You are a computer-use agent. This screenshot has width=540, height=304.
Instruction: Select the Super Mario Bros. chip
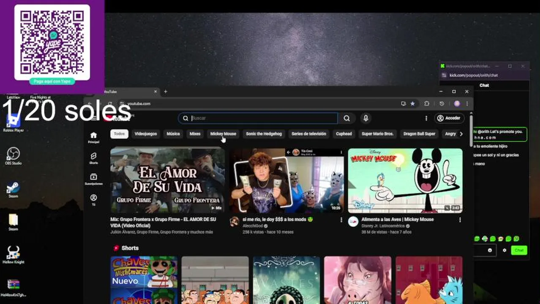pyautogui.click(x=378, y=134)
